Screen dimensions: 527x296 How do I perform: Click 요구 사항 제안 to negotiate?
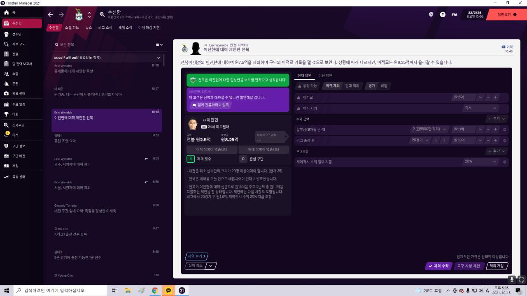pyautogui.click(x=469, y=266)
